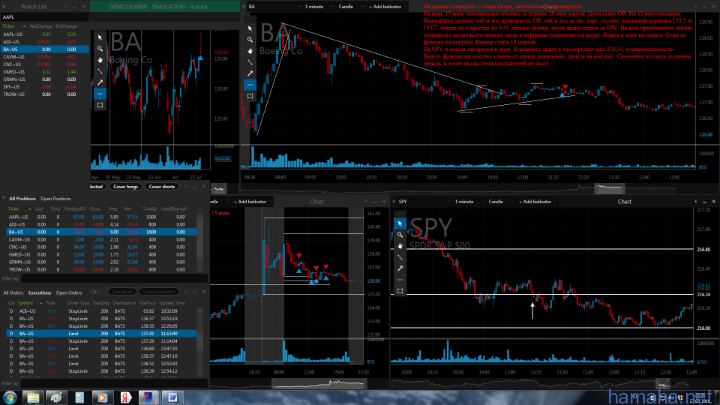The width and height of the screenshot is (720, 405).
Task: Select the magnifier zoom tool in BA daily chart
Action: coord(100,49)
